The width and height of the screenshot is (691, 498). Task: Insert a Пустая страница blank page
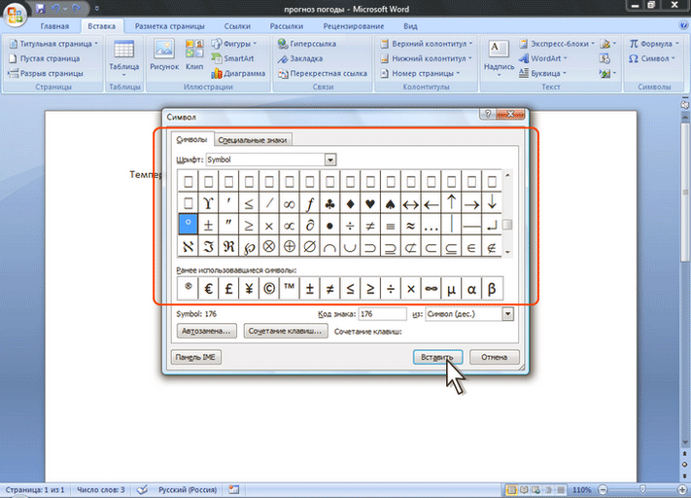[44, 58]
